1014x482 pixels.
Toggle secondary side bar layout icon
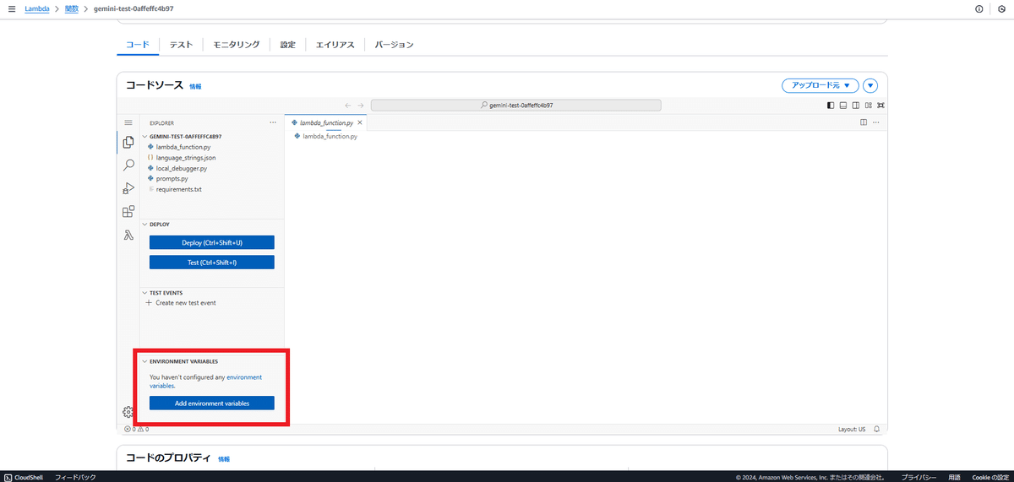856,106
